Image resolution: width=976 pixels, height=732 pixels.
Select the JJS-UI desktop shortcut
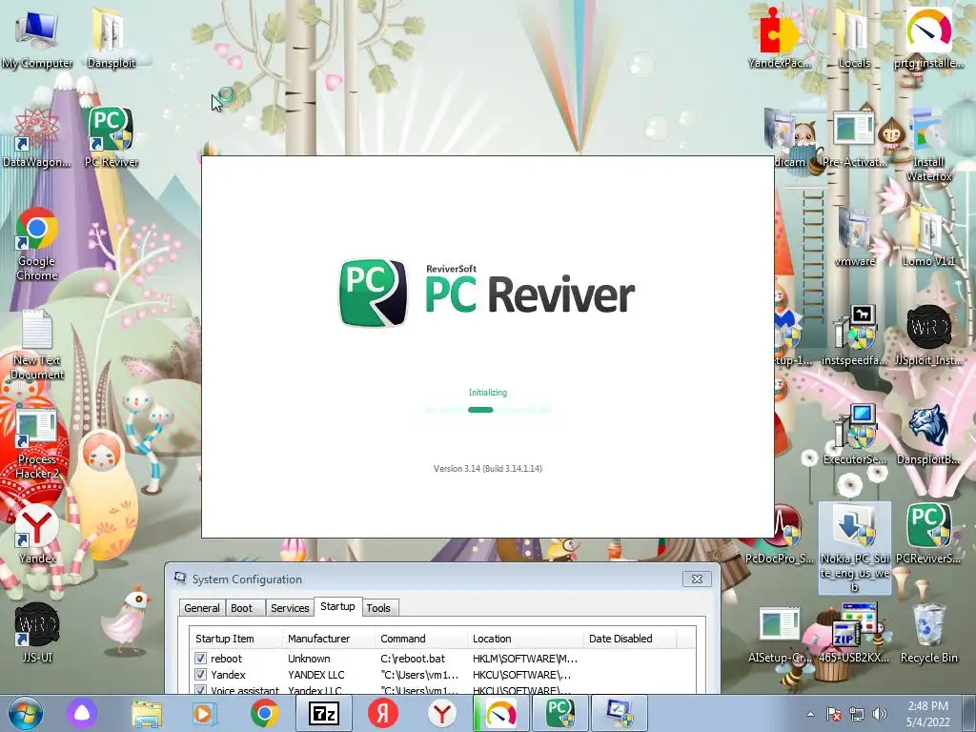click(37, 633)
